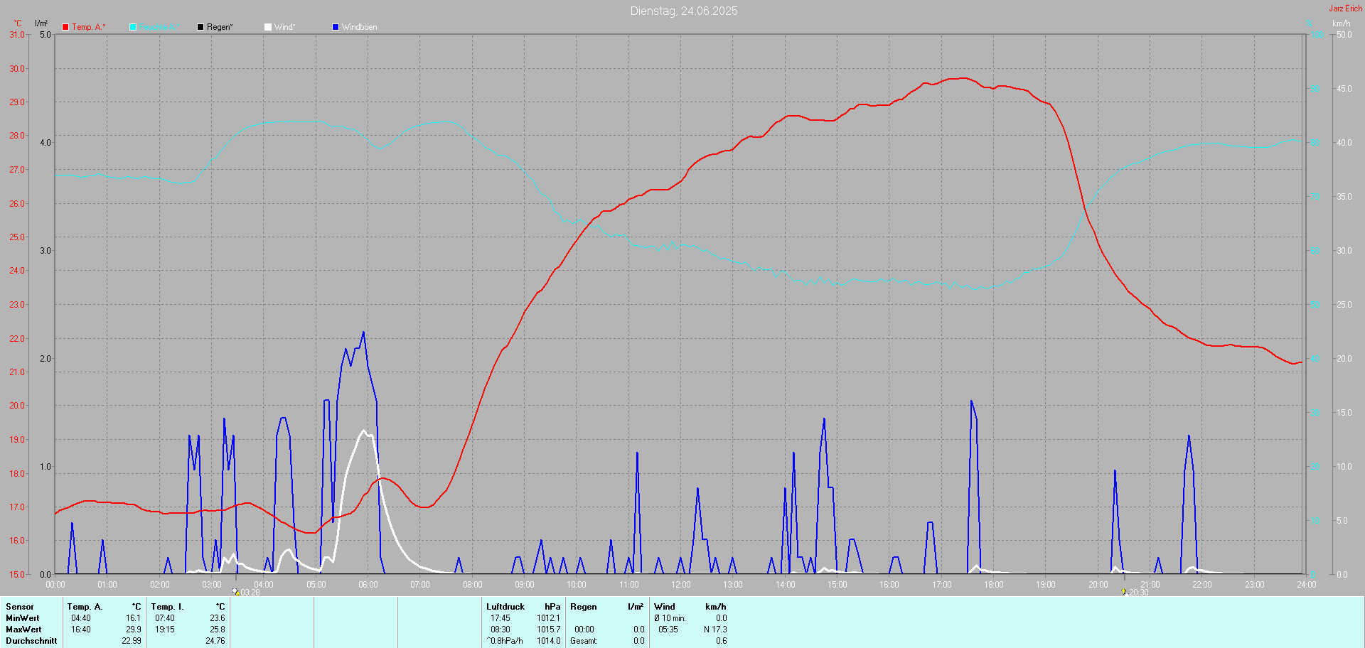Click the '31.0' temperature axis label

click(17, 35)
